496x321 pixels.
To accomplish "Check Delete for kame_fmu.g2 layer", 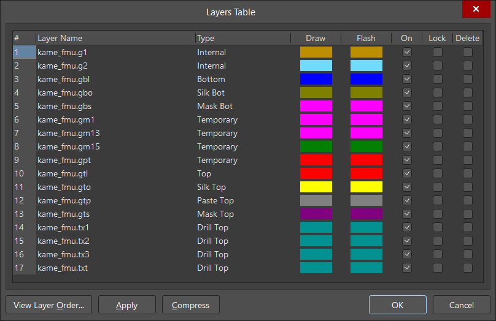I will pyautogui.click(x=468, y=66).
